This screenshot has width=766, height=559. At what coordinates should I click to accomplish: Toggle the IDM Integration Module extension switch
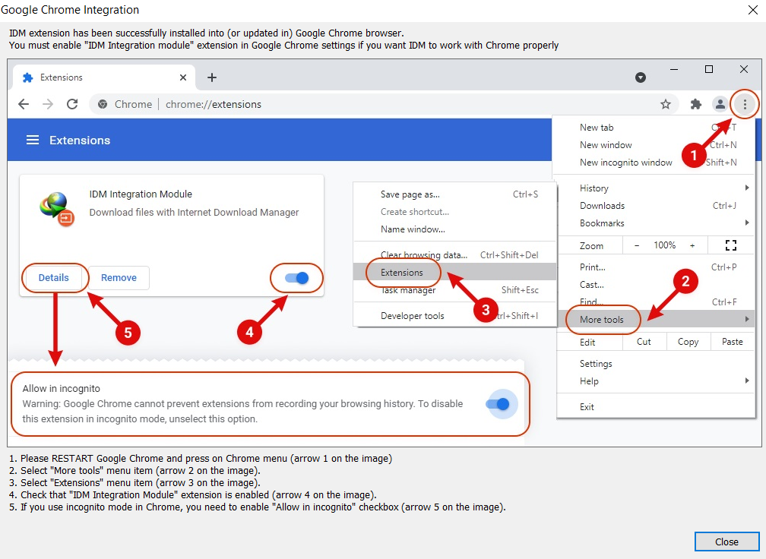click(x=296, y=278)
